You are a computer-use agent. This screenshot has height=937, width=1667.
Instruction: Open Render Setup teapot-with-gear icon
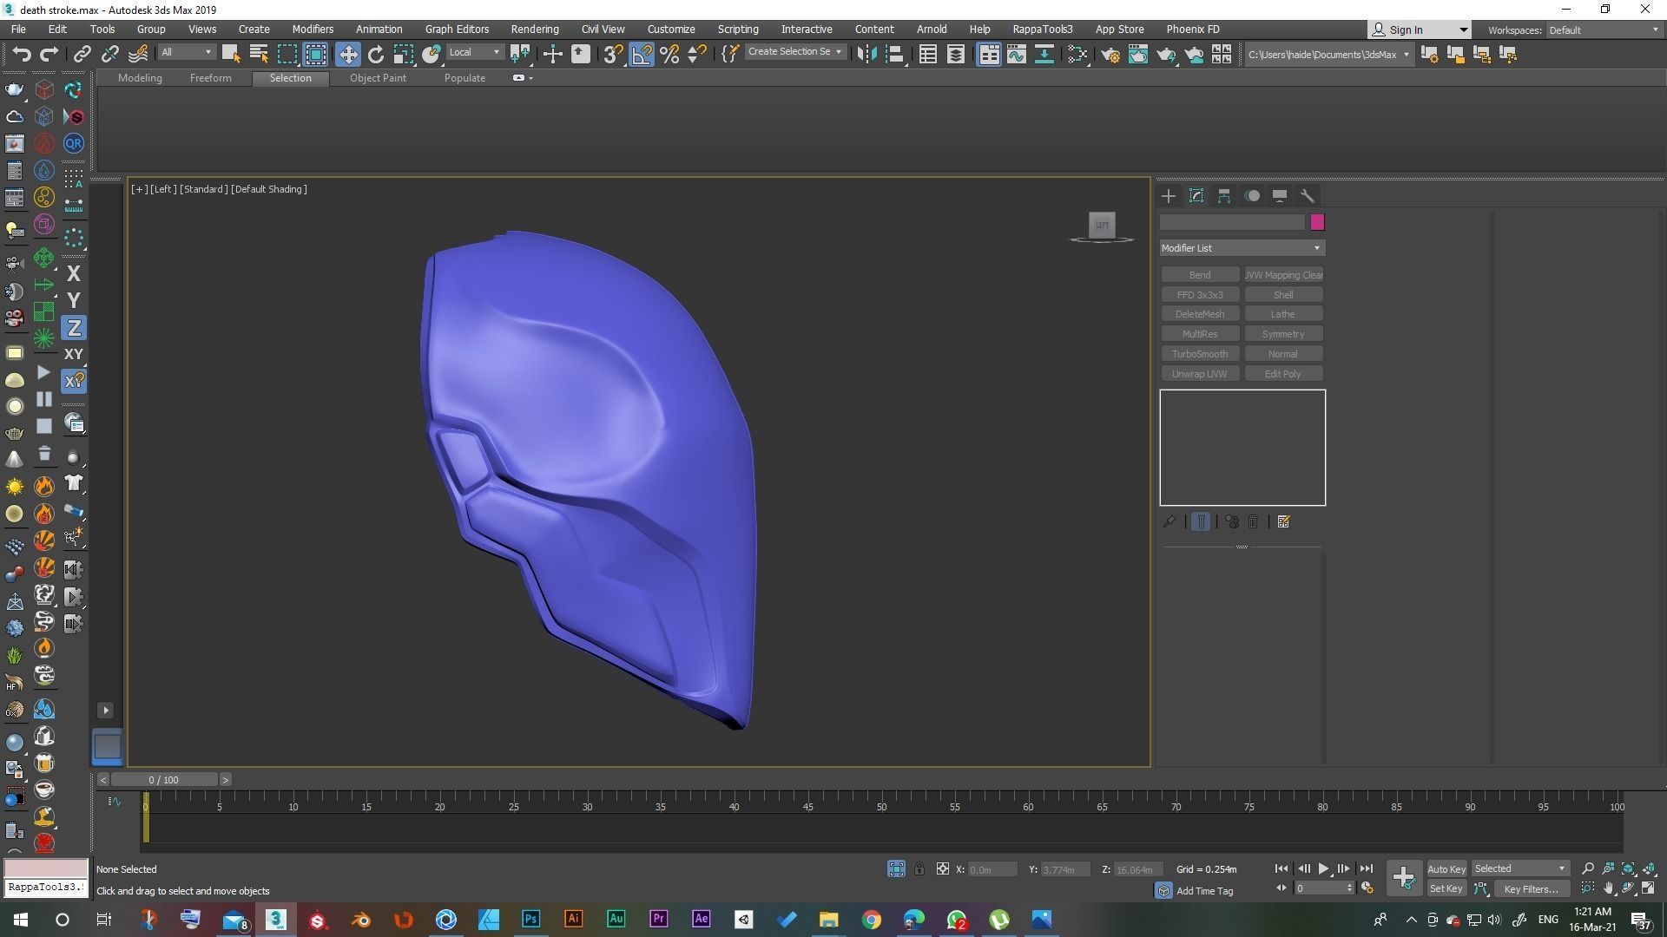pyautogui.click(x=1110, y=55)
